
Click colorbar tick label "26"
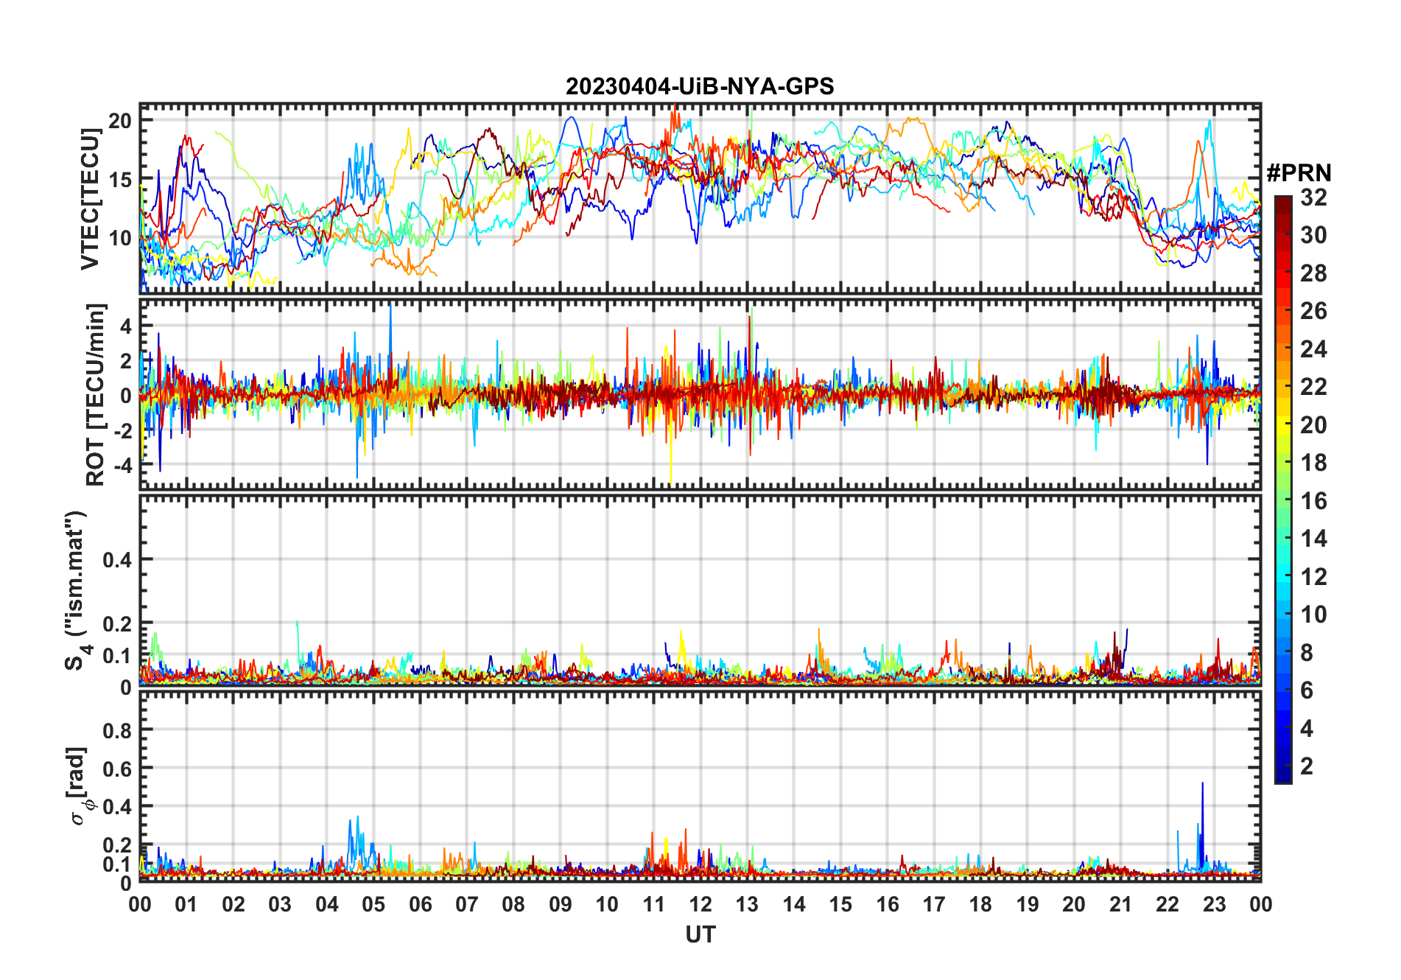[1313, 311]
